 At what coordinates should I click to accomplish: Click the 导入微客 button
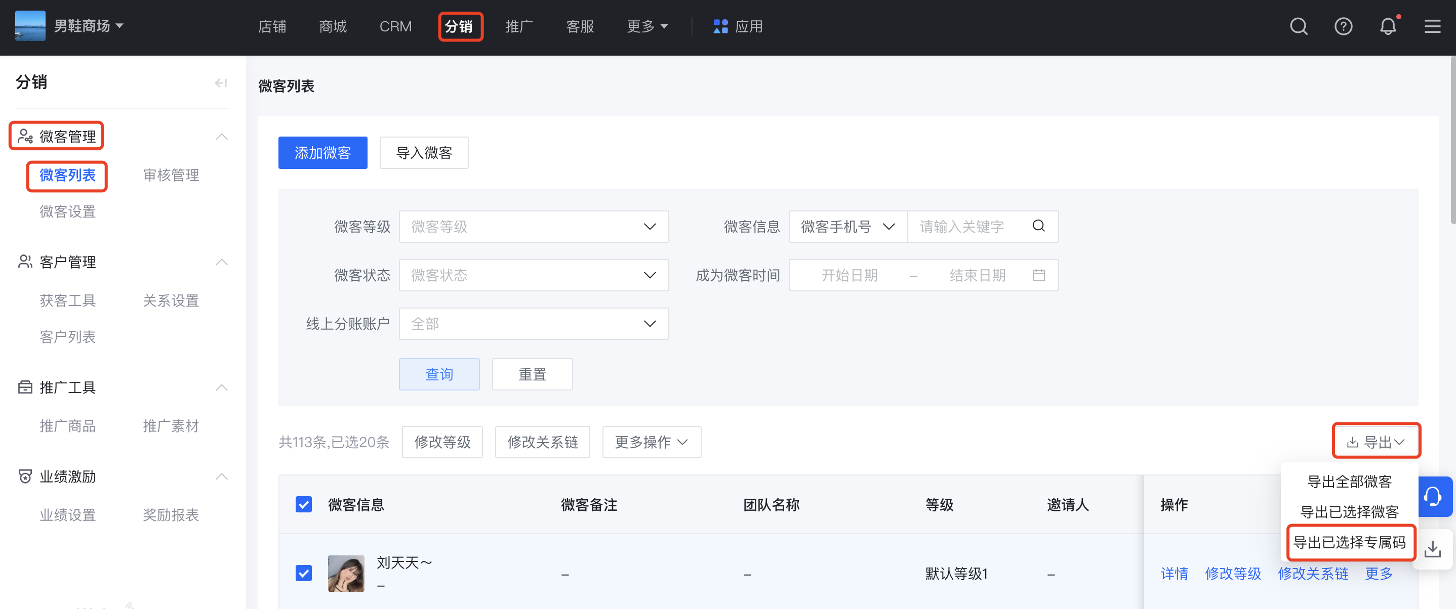pos(424,153)
